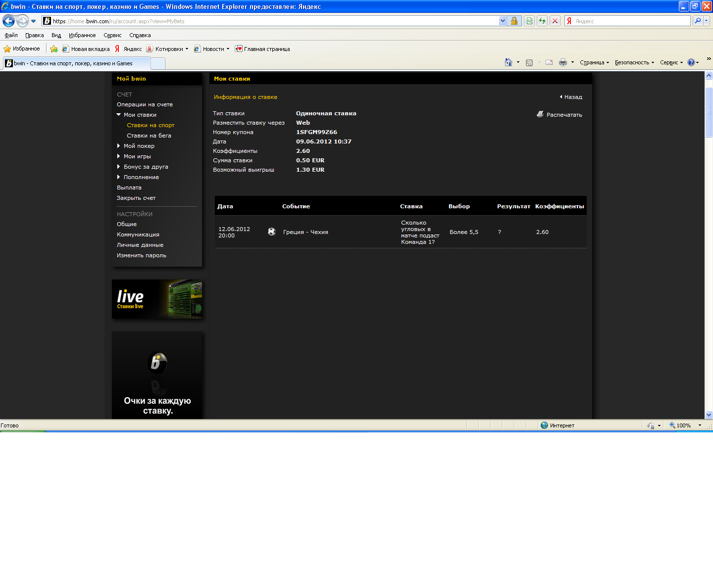The height and width of the screenshot is (561, 713).
Task: Click the search magnifier icon
Action: (698, 21)
